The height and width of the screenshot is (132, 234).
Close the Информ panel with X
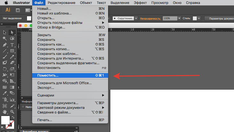pyautogui.click(x=22, y=98)
